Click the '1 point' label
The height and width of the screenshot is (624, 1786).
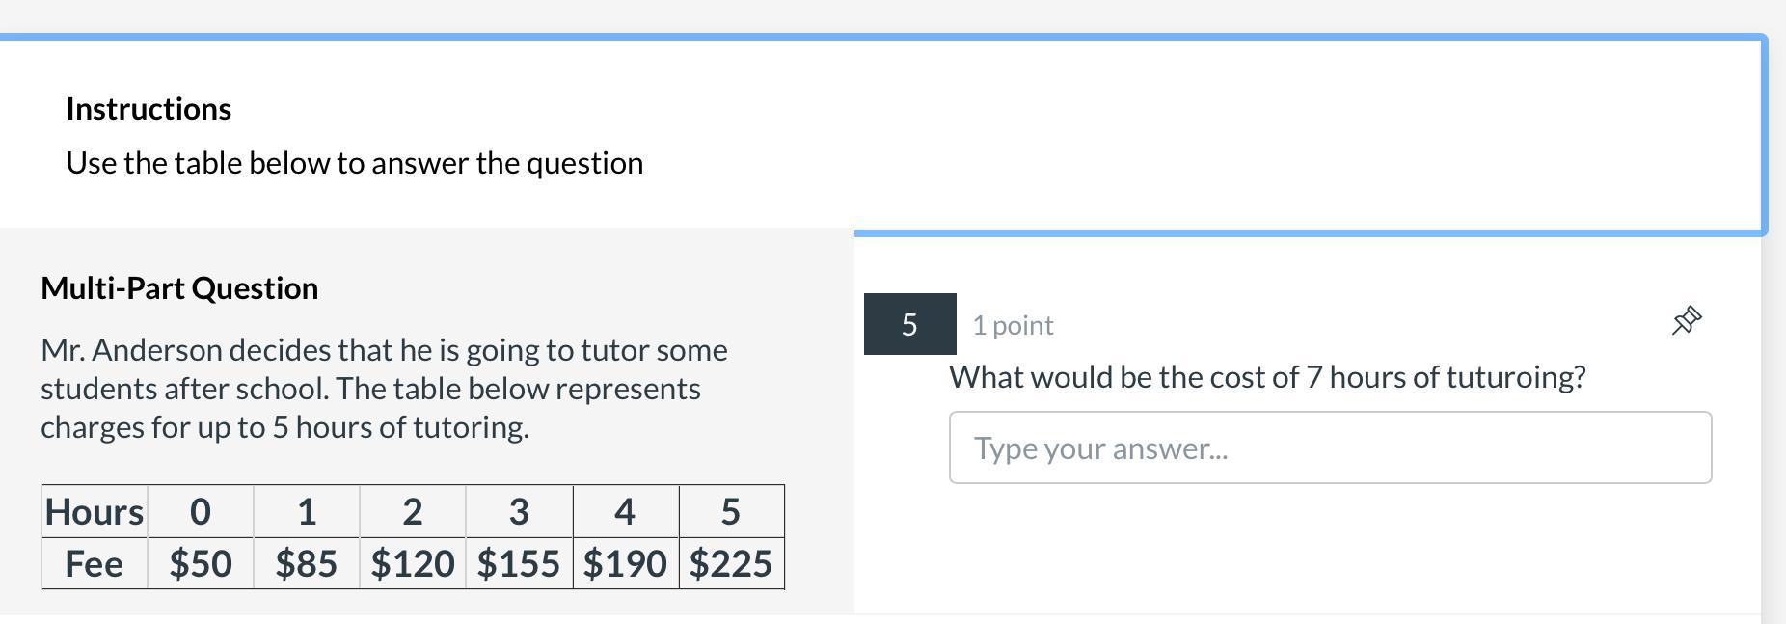(1013, 326)
